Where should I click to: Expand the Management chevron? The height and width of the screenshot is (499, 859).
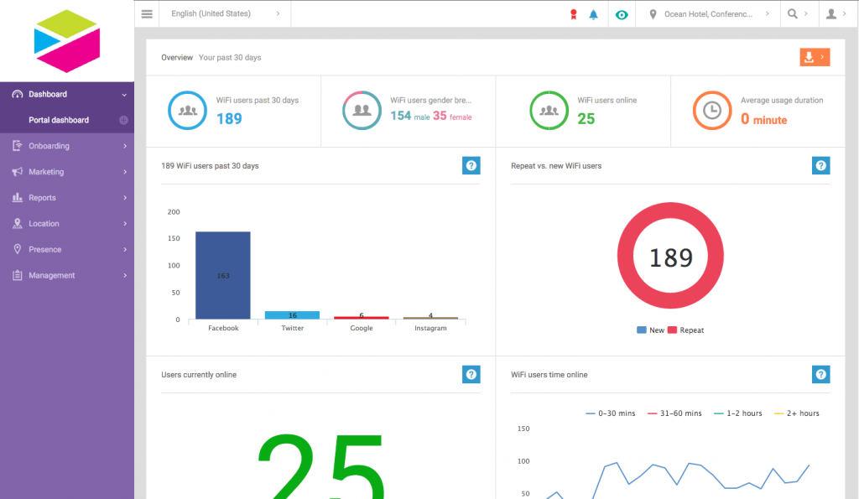(125, 276)
